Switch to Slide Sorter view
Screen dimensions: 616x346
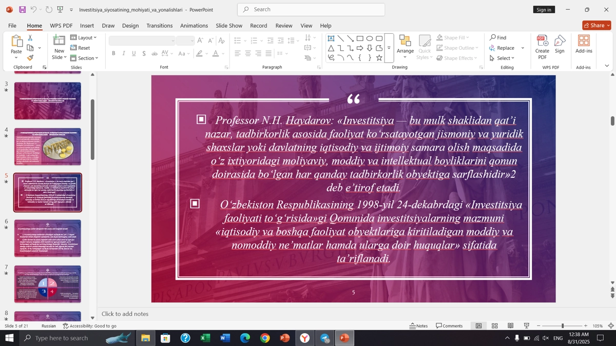495,326
